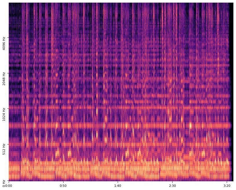Click the 512 Hz frequency axis label

pyautogui.click(x=4, y=149)
